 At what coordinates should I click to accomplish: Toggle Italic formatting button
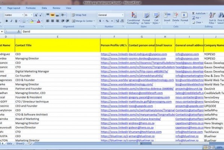(x=11, y=21)
